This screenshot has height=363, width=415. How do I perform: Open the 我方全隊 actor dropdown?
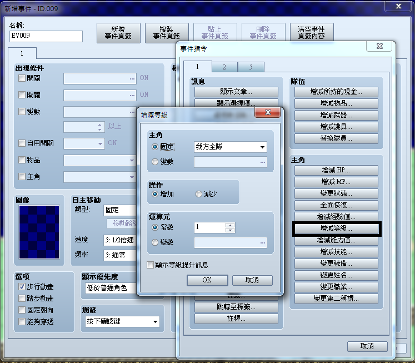point(230,147)
